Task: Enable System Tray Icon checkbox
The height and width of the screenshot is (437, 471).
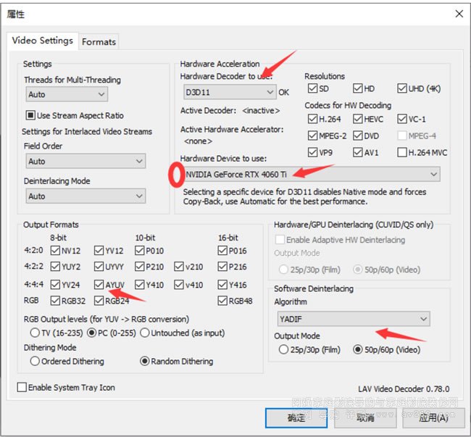Action: [x=22, y=388]
